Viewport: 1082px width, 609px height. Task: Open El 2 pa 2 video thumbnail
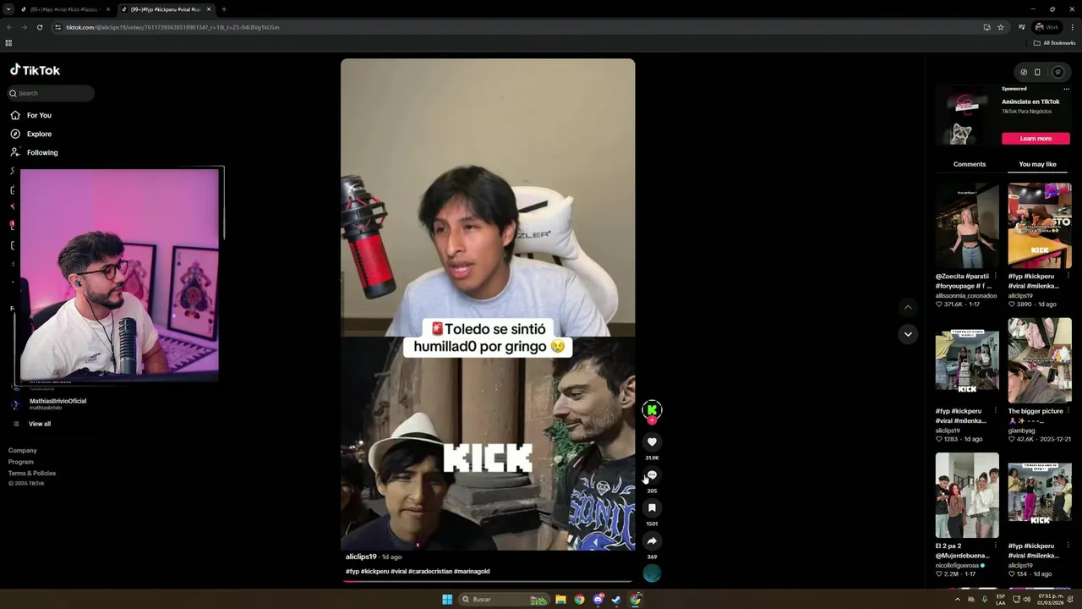(967, 495)
